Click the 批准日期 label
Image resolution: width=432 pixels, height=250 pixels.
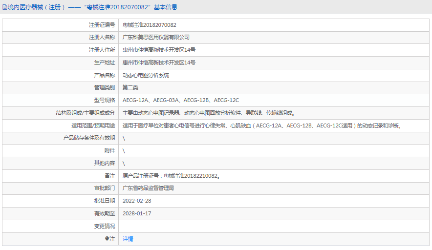(105, 201)
